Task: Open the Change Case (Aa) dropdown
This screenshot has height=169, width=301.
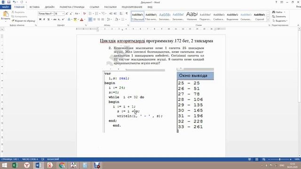Action: pos(77,14)
